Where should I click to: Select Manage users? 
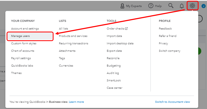[30, 36]
